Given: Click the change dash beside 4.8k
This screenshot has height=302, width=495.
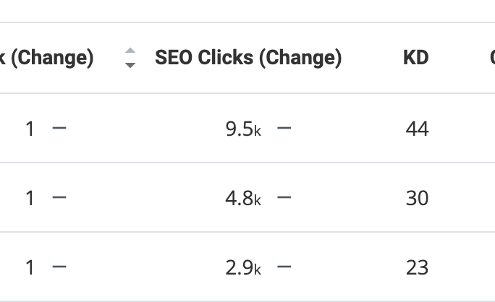Looking at the screenshot, I should click(284, 197).
